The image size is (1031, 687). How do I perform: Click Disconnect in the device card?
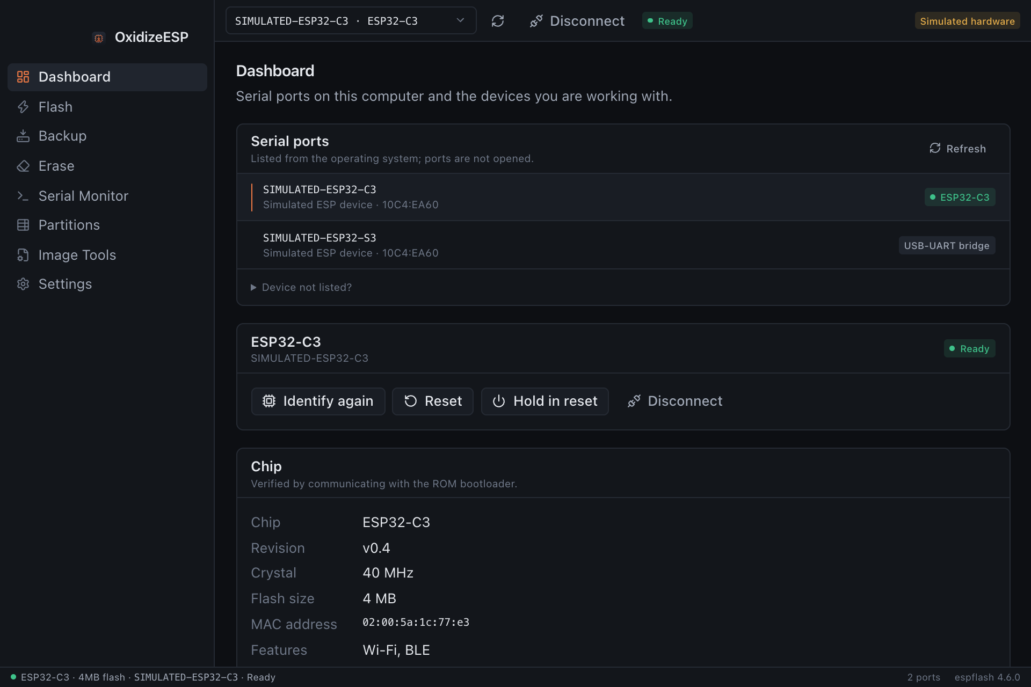click(x=674, y=401)
